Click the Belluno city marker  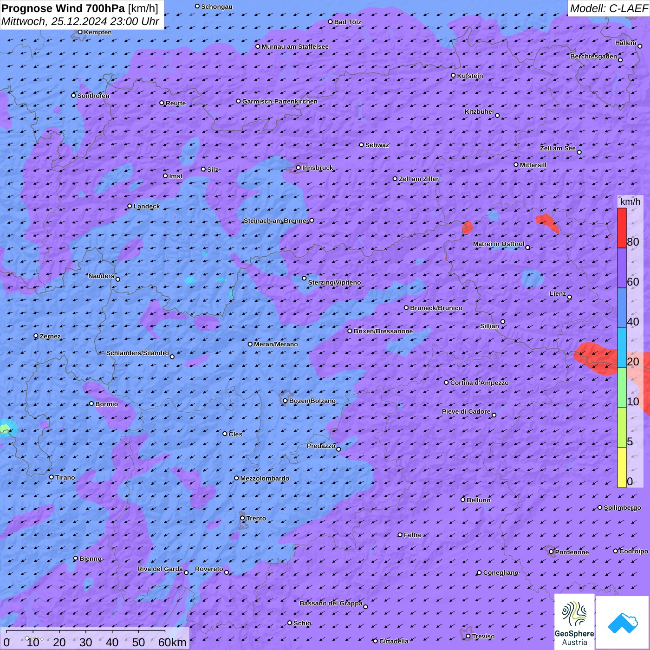point(463,500)
